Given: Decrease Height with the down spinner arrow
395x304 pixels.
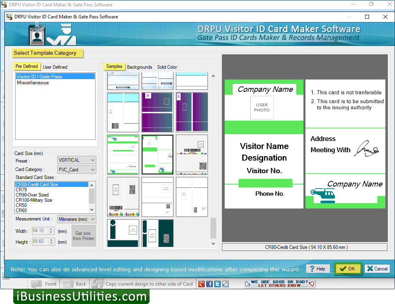Looking at the screenshot, I should click(52, 243).
